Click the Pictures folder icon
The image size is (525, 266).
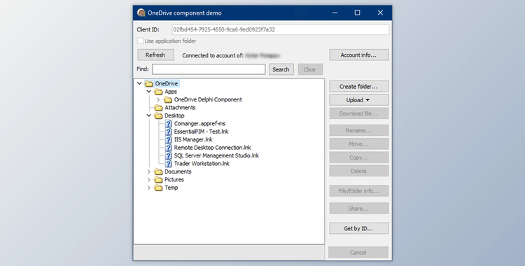[x=158, y=180]
